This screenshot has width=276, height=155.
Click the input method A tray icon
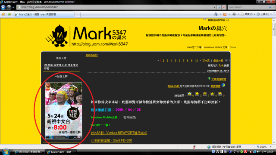(217, 152)
